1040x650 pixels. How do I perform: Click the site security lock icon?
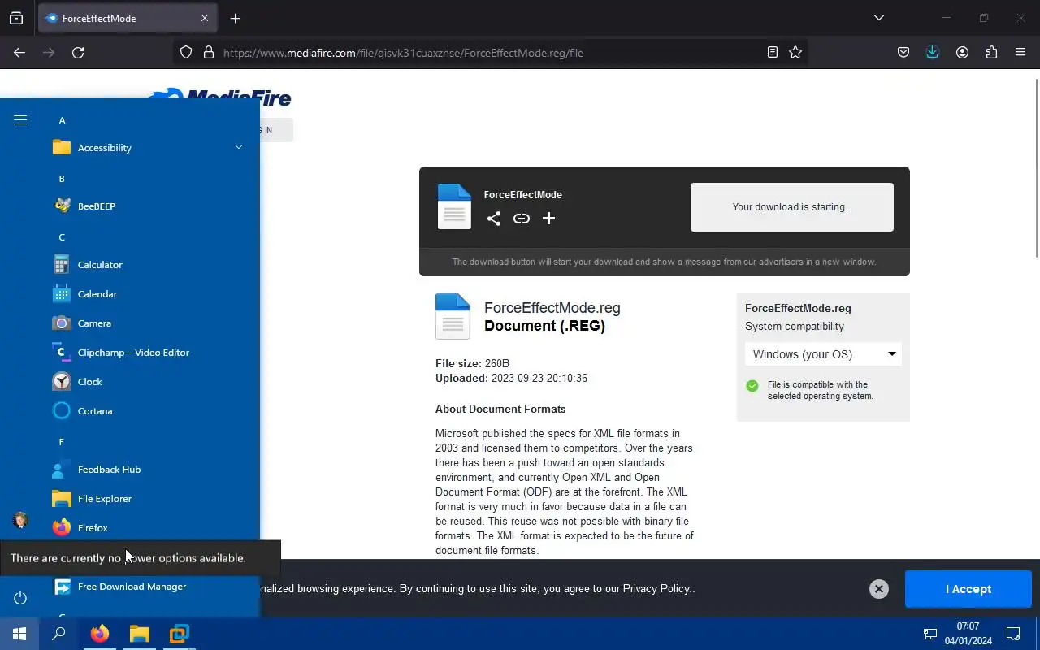209,52
